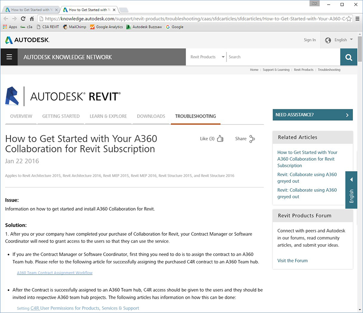Open second Collaborate using A360 greyed out

pos(307,193)
